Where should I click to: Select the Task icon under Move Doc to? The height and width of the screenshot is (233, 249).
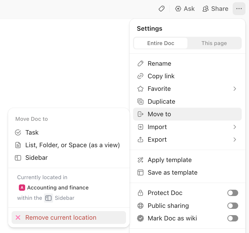18,132
